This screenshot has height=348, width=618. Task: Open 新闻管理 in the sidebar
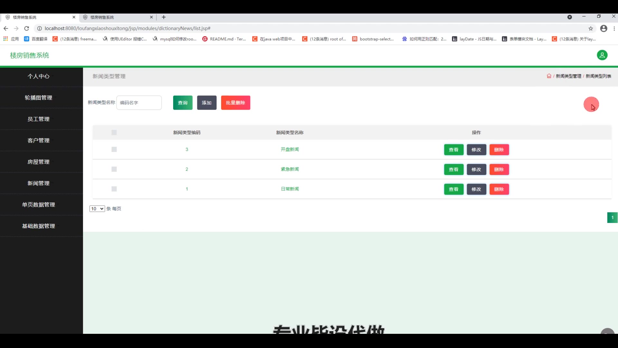tap(39, 183)
